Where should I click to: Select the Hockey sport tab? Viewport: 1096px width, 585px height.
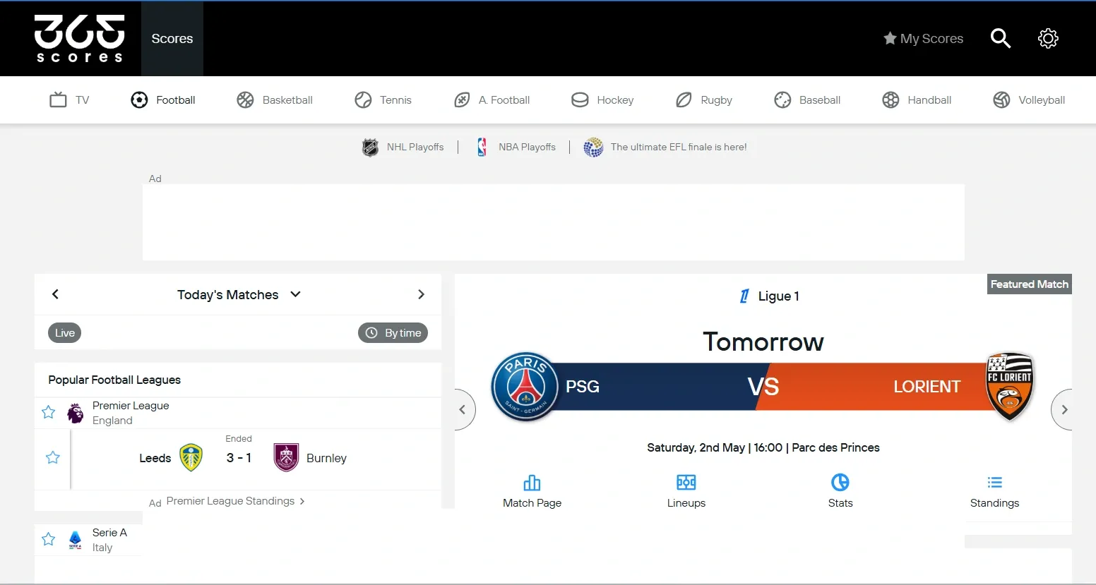click(602, 99)
